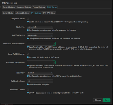Click the RA-Service field label

[20, 27]
